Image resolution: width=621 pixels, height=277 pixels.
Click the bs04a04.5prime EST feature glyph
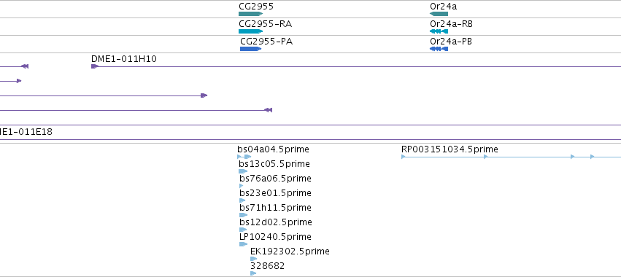(x=244, y=157)
